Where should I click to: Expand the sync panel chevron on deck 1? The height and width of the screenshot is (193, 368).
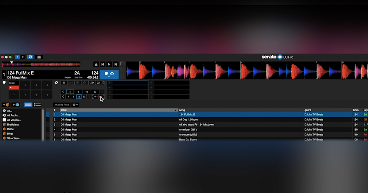[109, 77]
